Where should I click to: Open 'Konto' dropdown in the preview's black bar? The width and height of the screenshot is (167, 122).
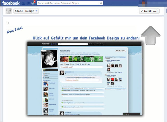(102, 44)
